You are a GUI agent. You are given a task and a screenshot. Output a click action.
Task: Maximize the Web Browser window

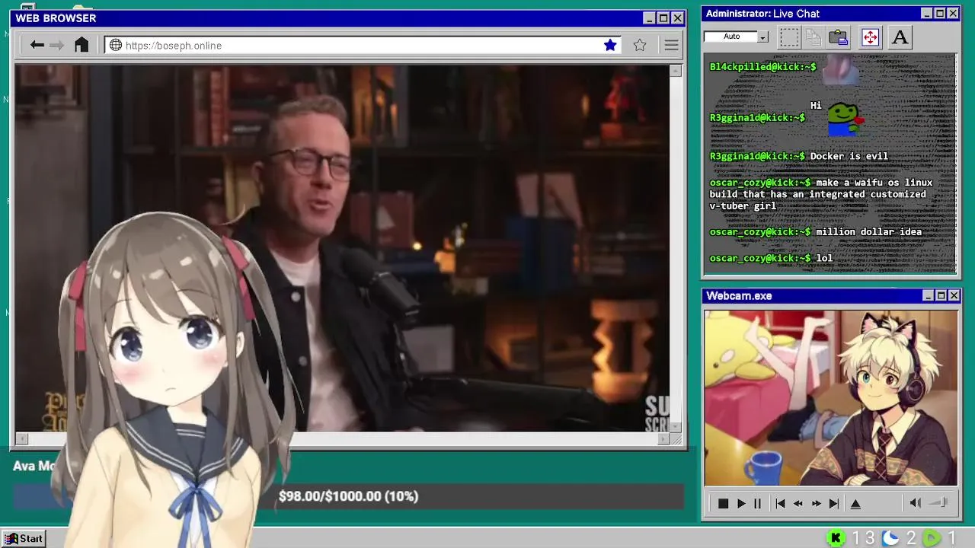(x=663, y=18)
